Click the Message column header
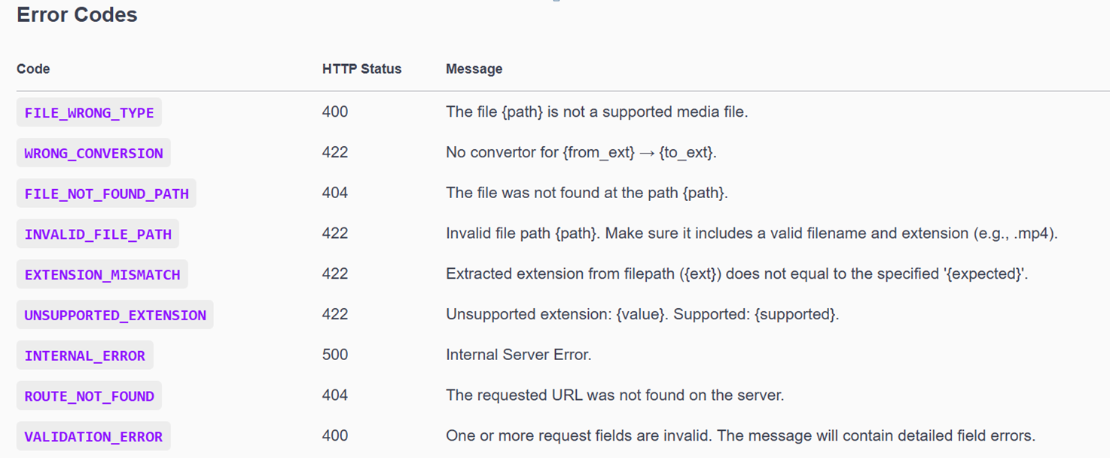The image size is (1110, 458). coord(474,69)
